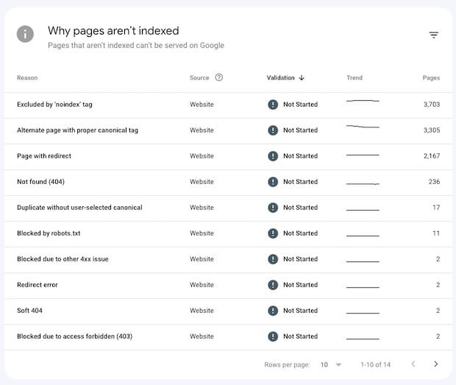Screen dimensions: 456x385
Task: Click the previous page chevron
Action: coord(413,364)
